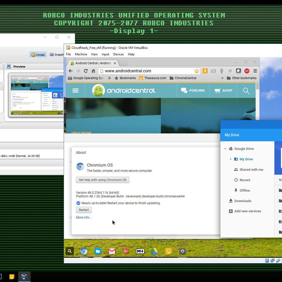Go forward in the browser
The image size is (282, 282).
pos(78,71)
